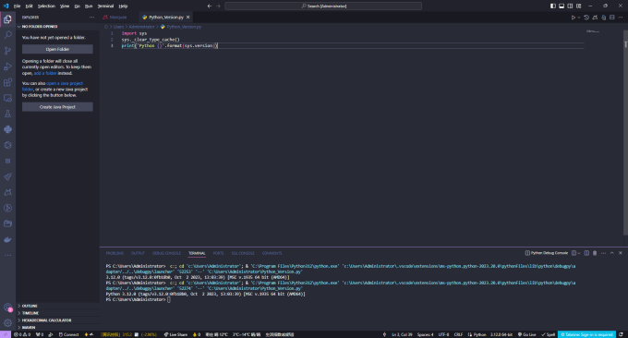Open the Source Control view

pyautogui.click(x=7, y=51)
